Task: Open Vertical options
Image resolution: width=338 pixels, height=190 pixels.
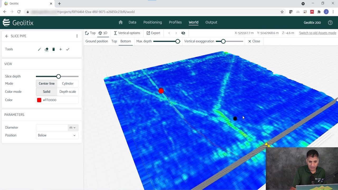Action: pos(127,33)
